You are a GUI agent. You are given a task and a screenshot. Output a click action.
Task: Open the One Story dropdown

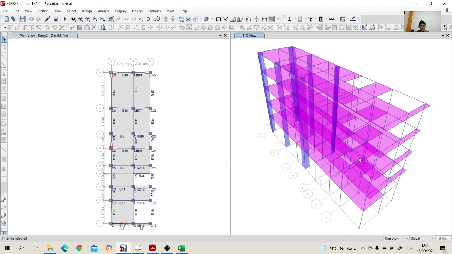(x=396, y=238)
